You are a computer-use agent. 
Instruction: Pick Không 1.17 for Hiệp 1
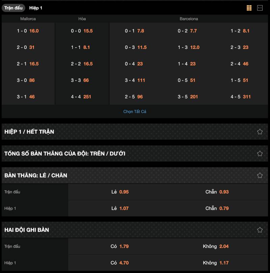(x=216, y=263)
